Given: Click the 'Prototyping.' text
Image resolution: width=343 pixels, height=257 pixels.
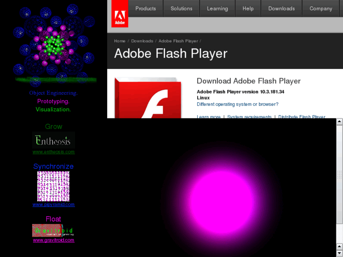Looking at the screenshot, I should coord(53,101).
